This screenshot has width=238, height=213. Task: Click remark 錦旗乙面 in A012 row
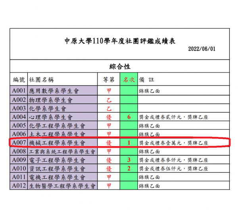click(149, 186)
